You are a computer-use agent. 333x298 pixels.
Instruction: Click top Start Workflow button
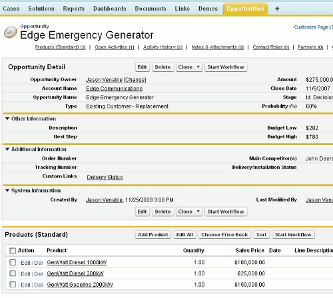pyautogui.click(x=226, y=67)
